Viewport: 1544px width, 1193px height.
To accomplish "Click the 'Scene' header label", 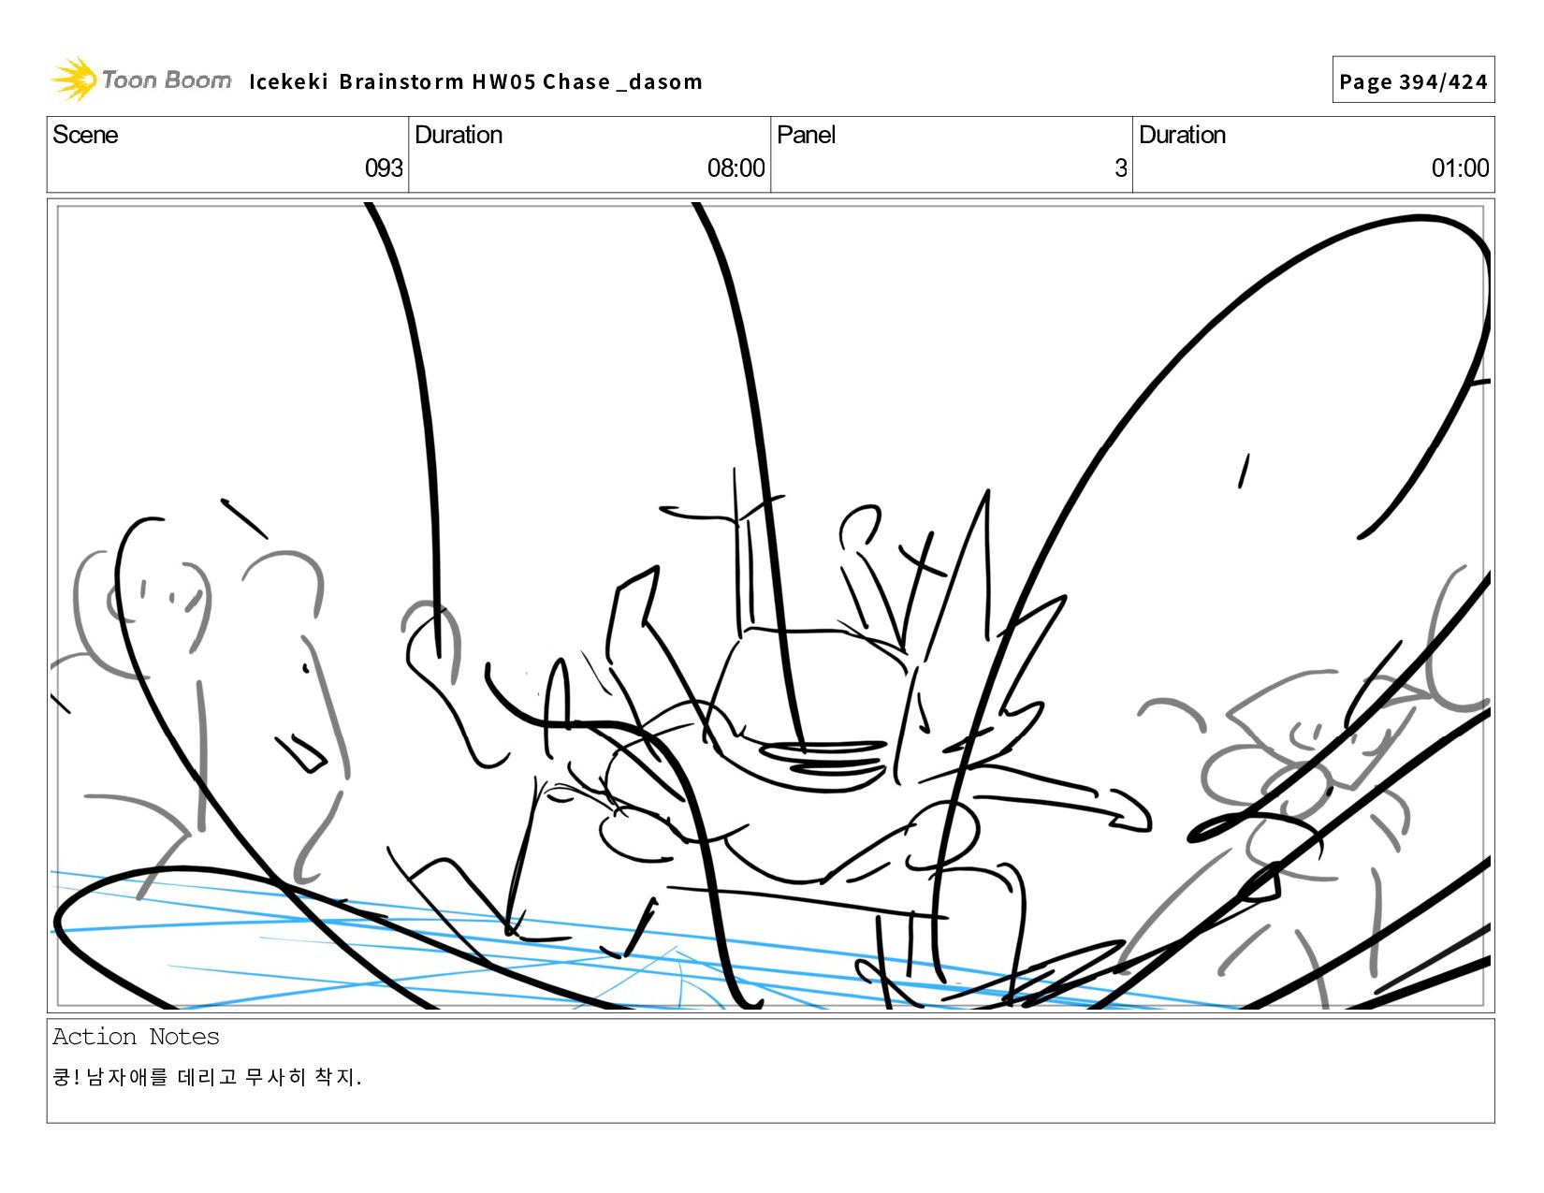I will [x=85, y=135].
